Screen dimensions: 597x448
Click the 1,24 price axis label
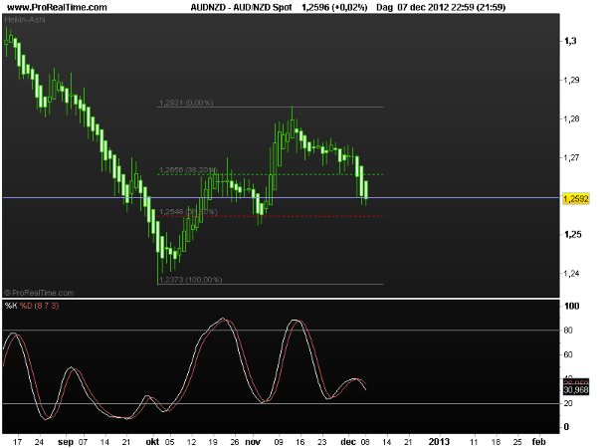pyautogui.click(x=571, y=273)
